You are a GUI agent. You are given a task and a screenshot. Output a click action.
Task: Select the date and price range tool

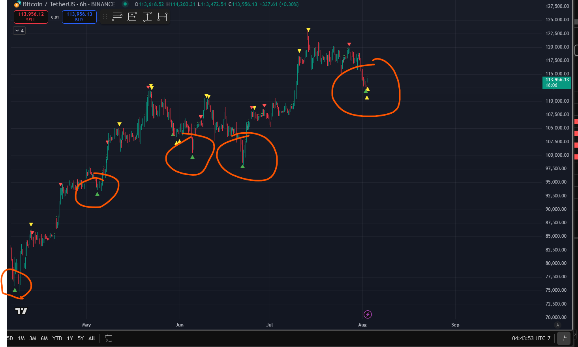[132, 17]
